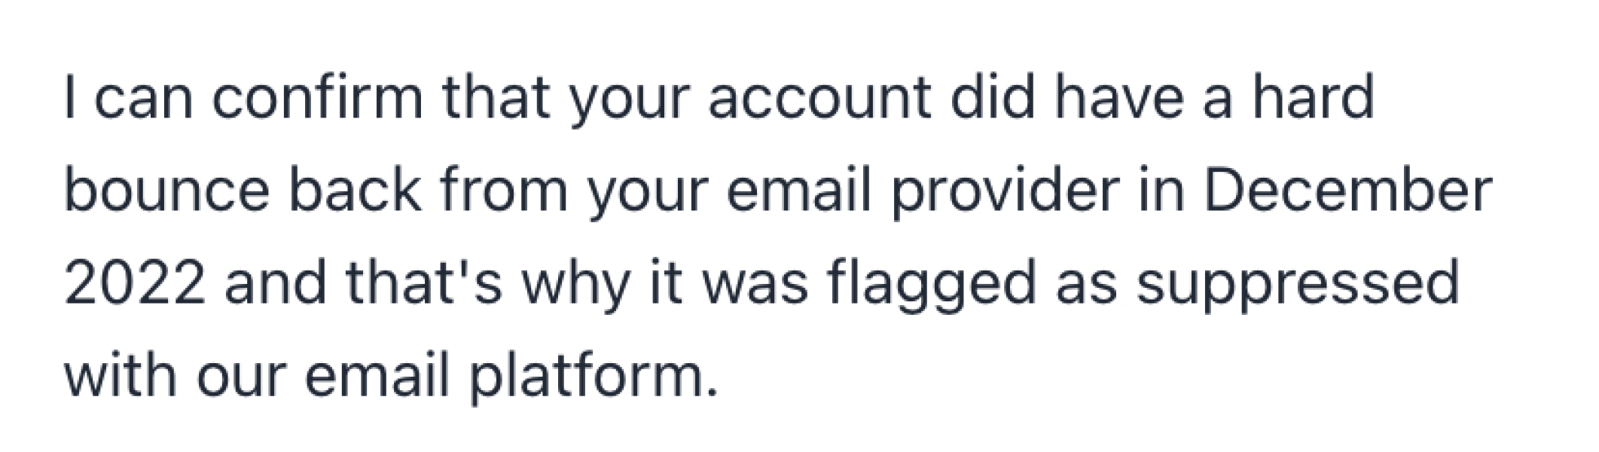Image resolution: width=1599 pixels, height=452 pixels.
Task: Click the word "that's"
Action: pyautogui.click(x=424, y=284)
